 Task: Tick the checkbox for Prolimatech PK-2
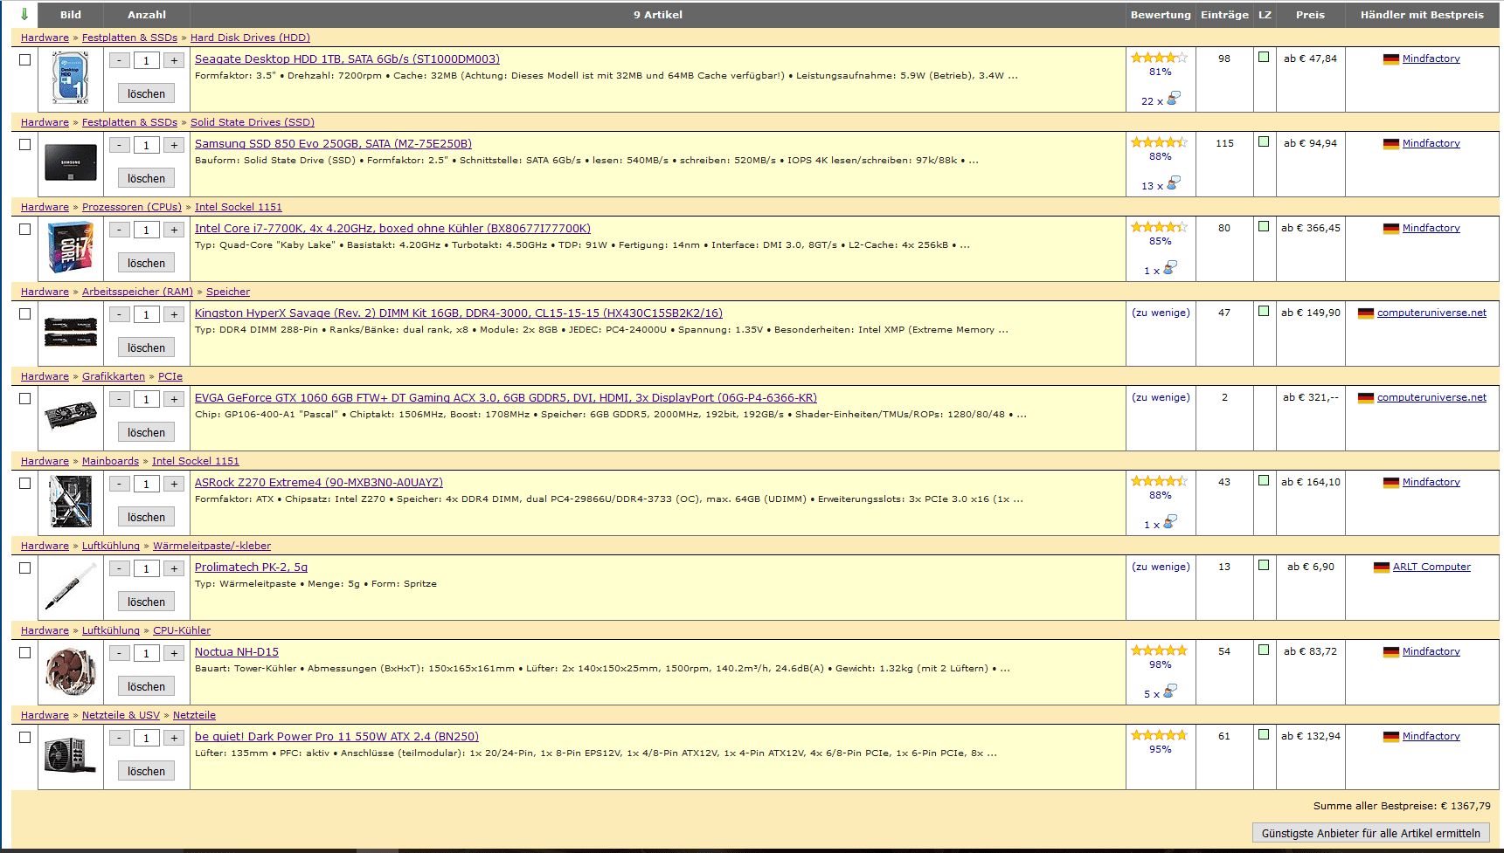(24, 568)
